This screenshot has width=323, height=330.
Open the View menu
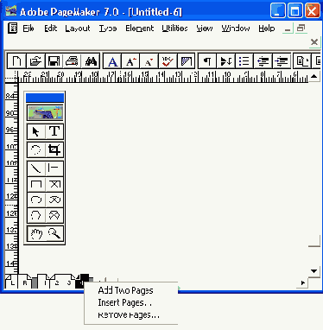pos(205,29)
